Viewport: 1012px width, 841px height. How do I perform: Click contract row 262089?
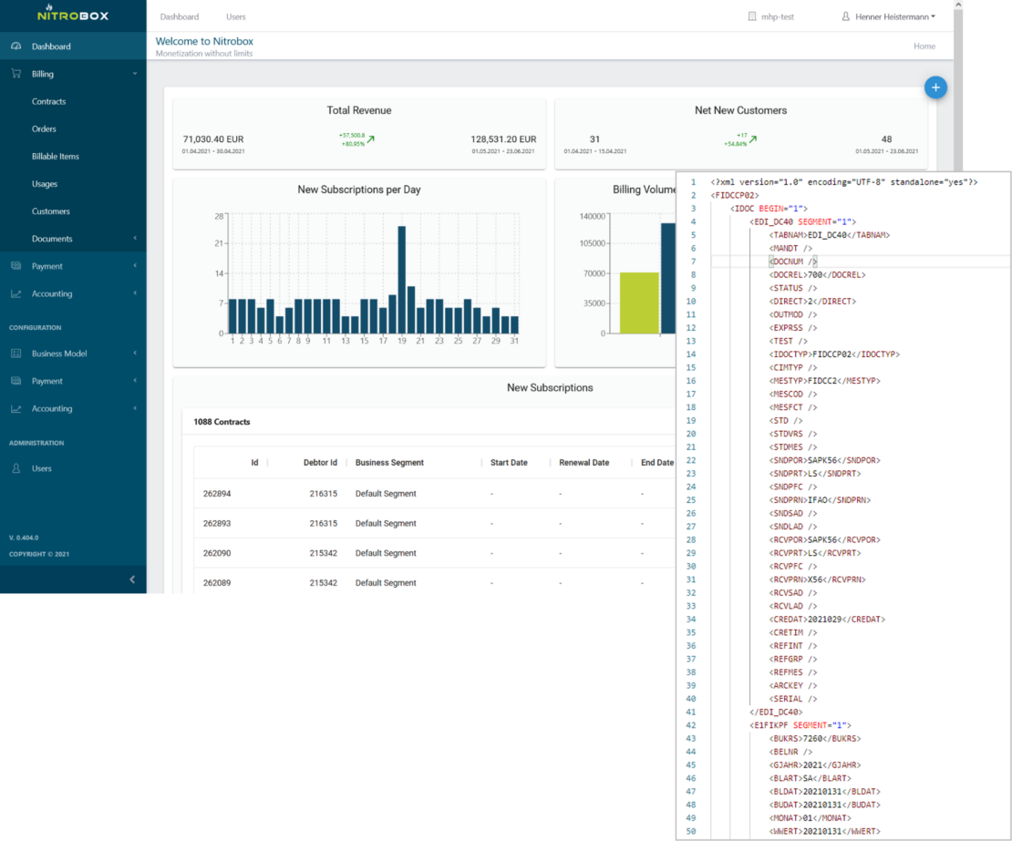434,582
